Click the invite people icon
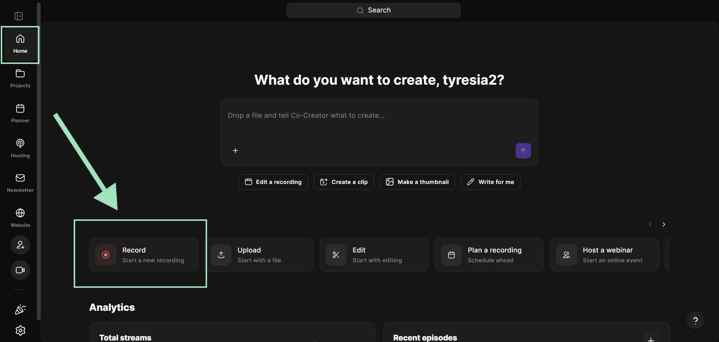This screenshot has width=719, height=342. [20, 245]
